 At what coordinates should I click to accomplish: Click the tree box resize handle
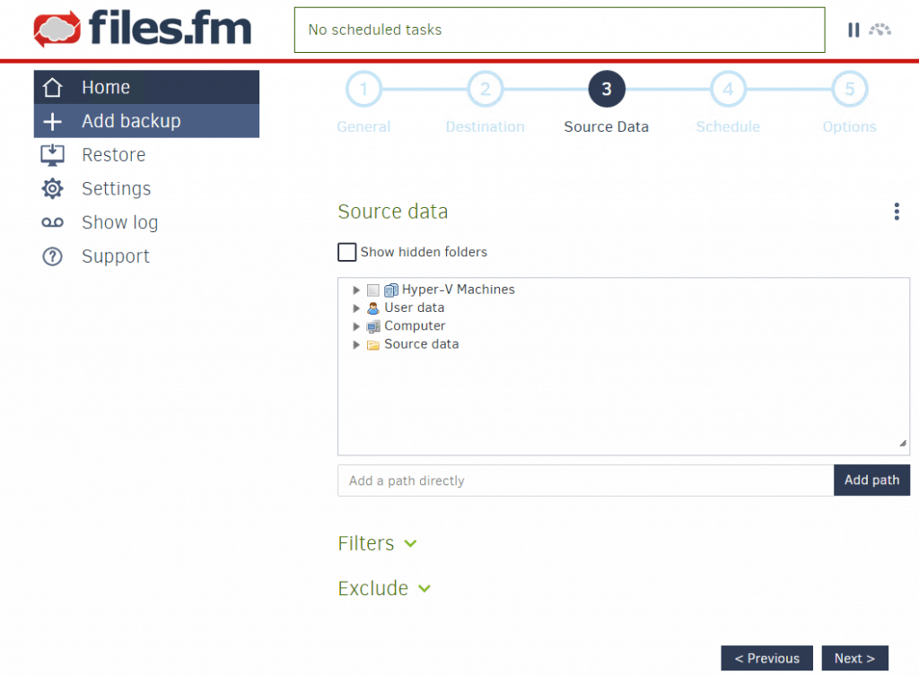point(903,443)
